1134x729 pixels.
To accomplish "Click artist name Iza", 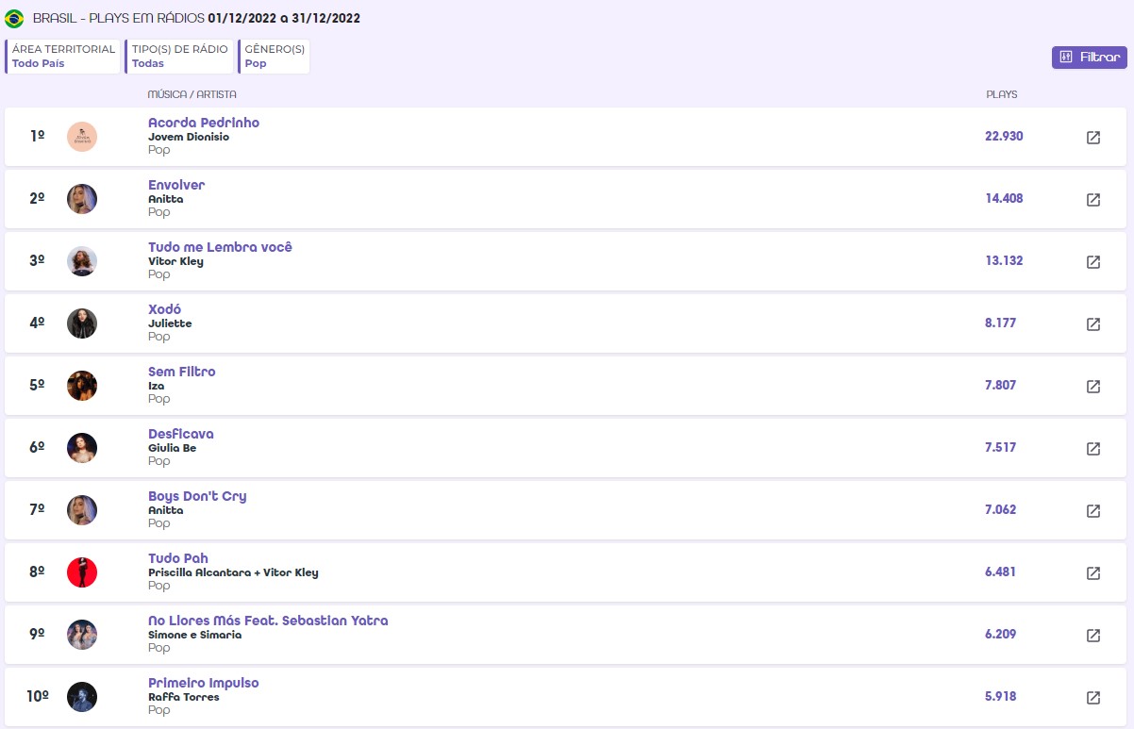I will pos(156,386).
